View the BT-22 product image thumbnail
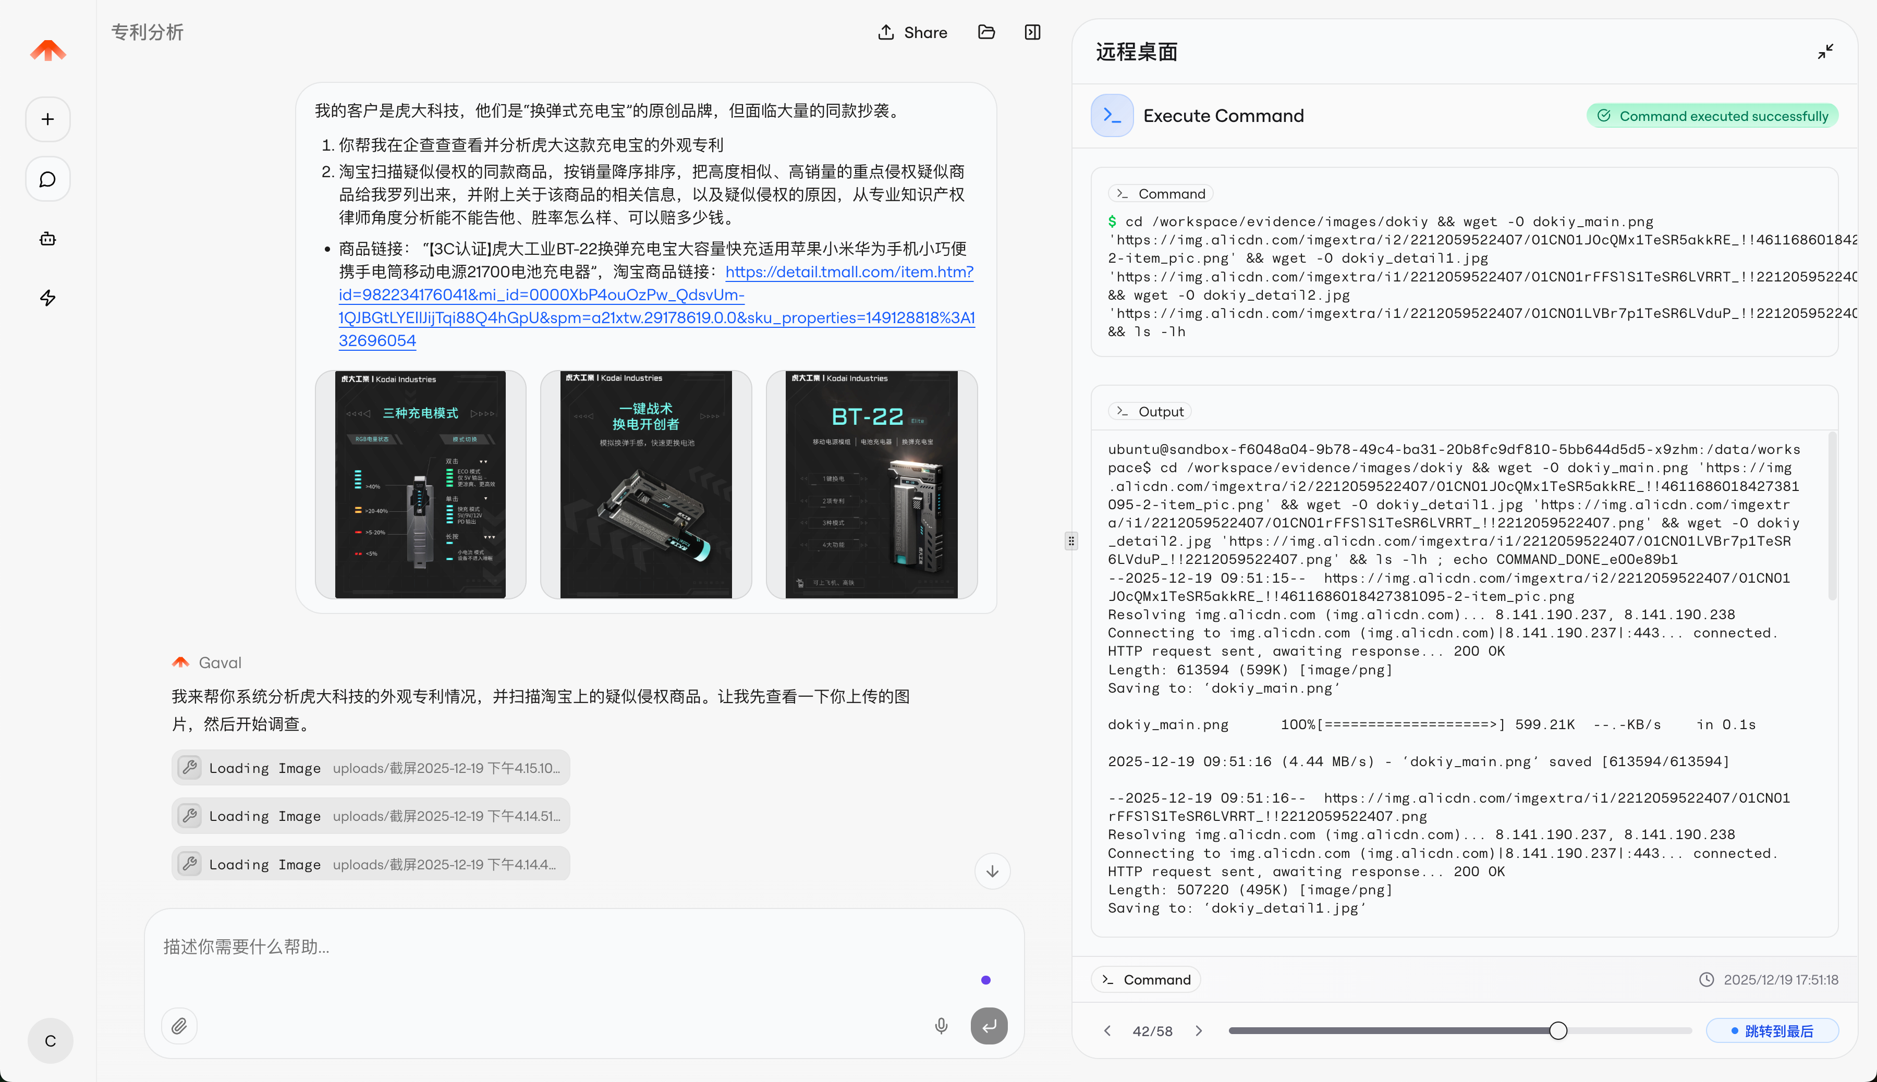 tap(873, 485)
